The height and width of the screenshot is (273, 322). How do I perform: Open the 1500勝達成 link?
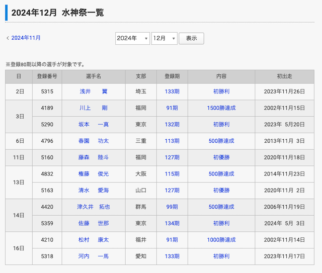(x=221, y=108)
